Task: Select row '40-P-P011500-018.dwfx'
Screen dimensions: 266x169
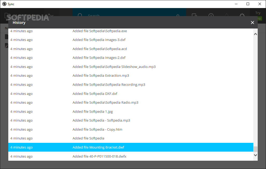Action: tap(131, 156)
